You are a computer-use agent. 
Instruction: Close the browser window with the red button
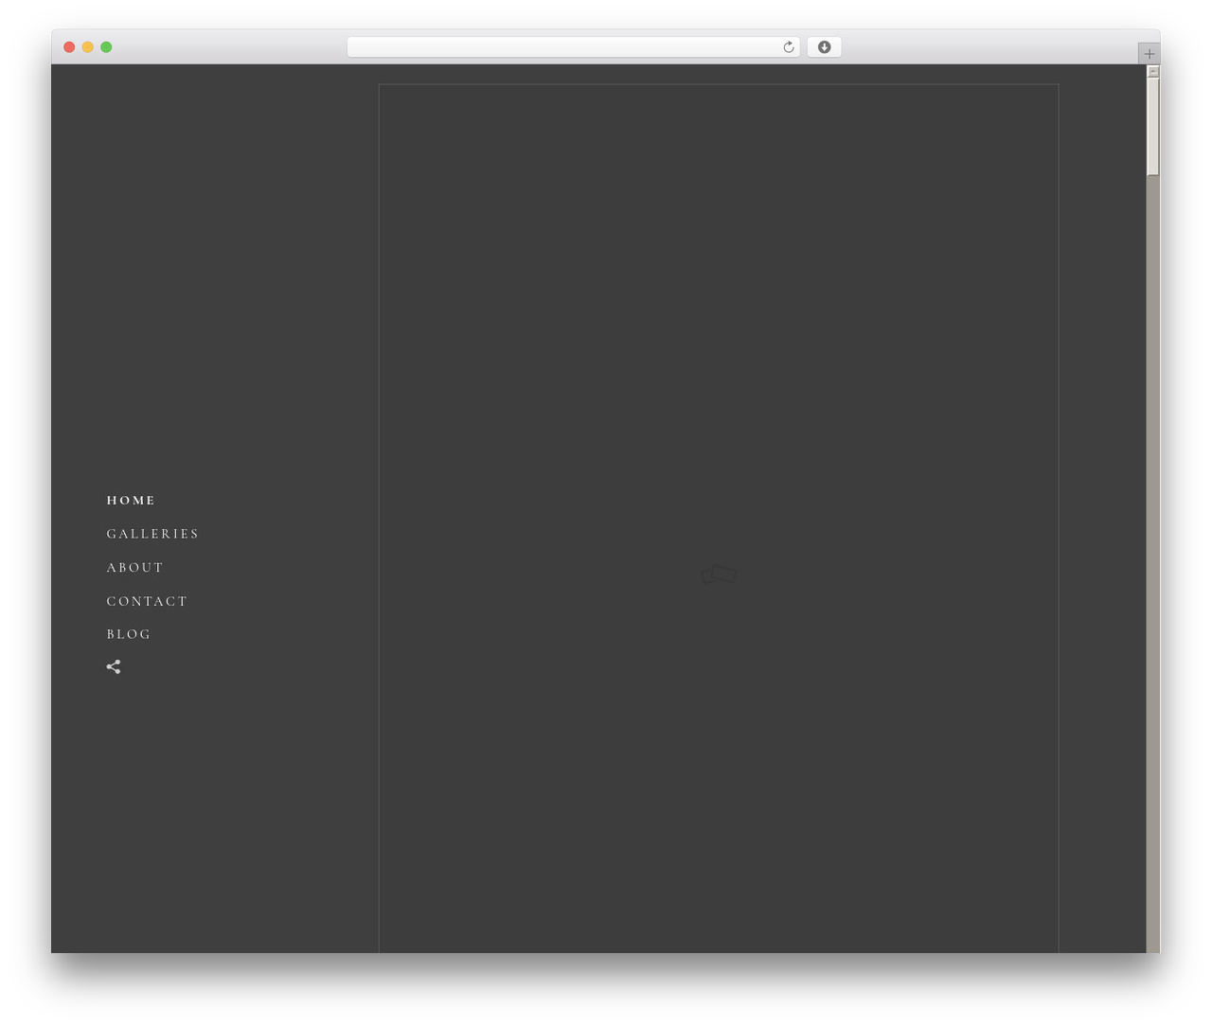click(x=69, y=47)
